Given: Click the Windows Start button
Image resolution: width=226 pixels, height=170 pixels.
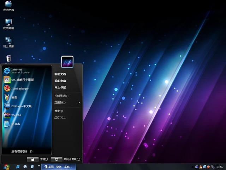Looking at the screenshot, I should click(x=6, y=166).
